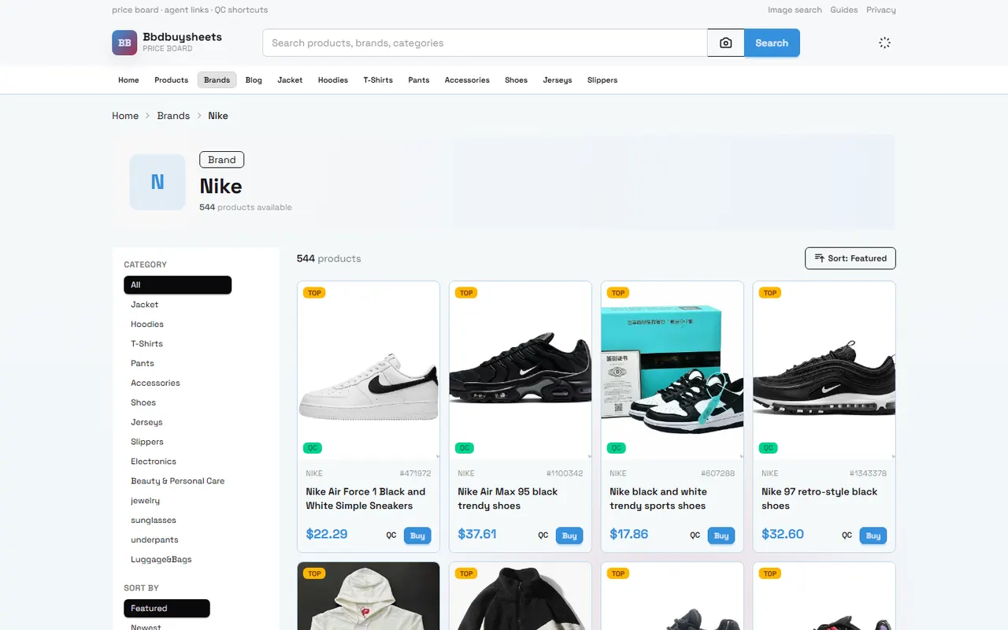1008x630 pixels.
Task: Buy the Nike 97 retro-style black shoes
Action: (873, 535)
